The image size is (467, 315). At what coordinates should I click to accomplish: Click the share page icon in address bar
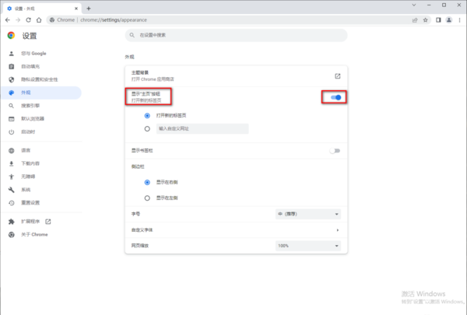tap(415, 20)
